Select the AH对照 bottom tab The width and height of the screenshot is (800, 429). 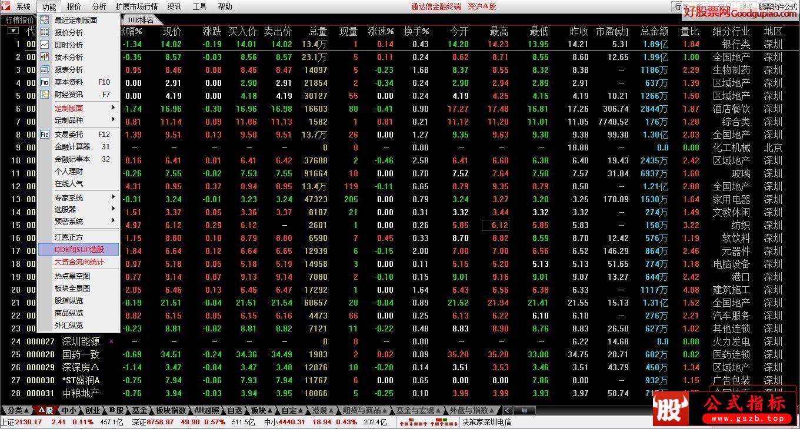[206, 410]
